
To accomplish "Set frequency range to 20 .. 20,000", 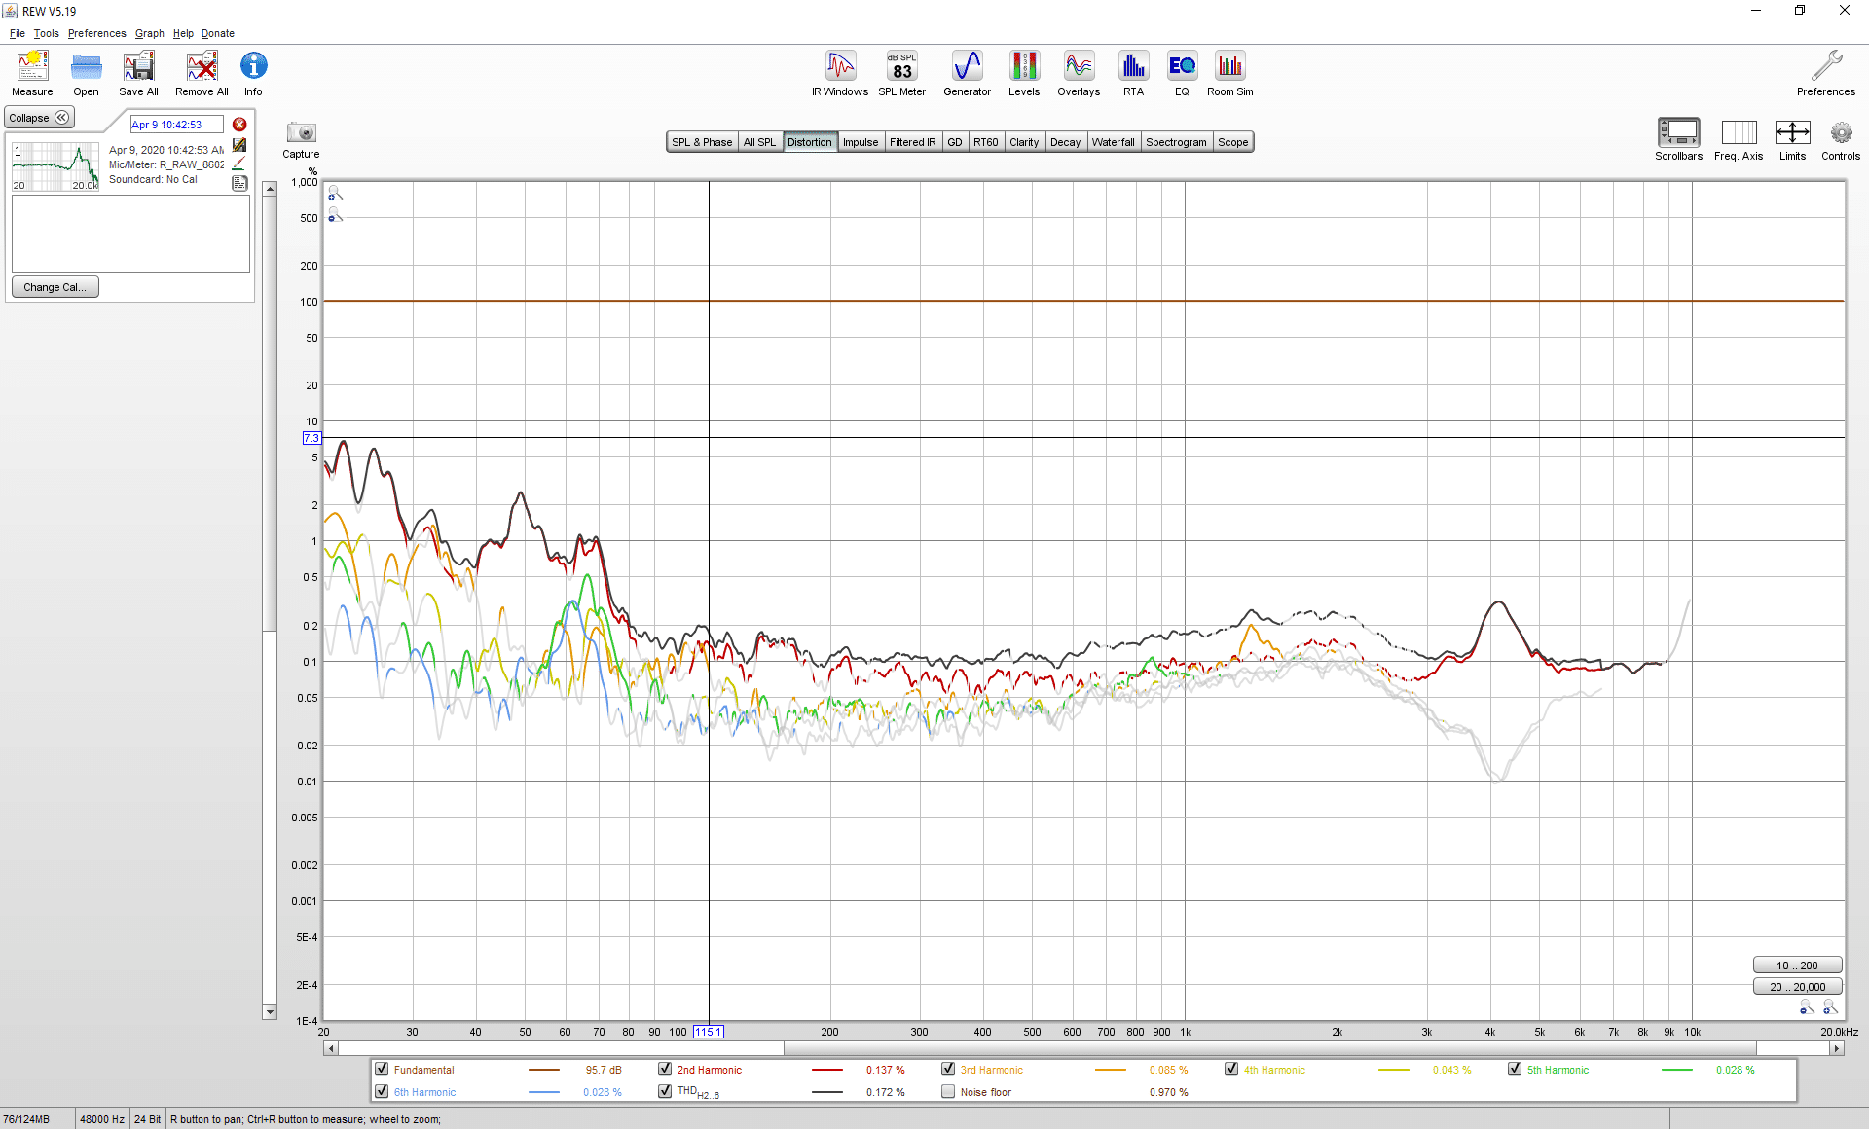I will coord(1798,986).
